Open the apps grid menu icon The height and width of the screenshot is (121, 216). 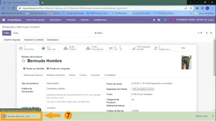click(4, 20)
